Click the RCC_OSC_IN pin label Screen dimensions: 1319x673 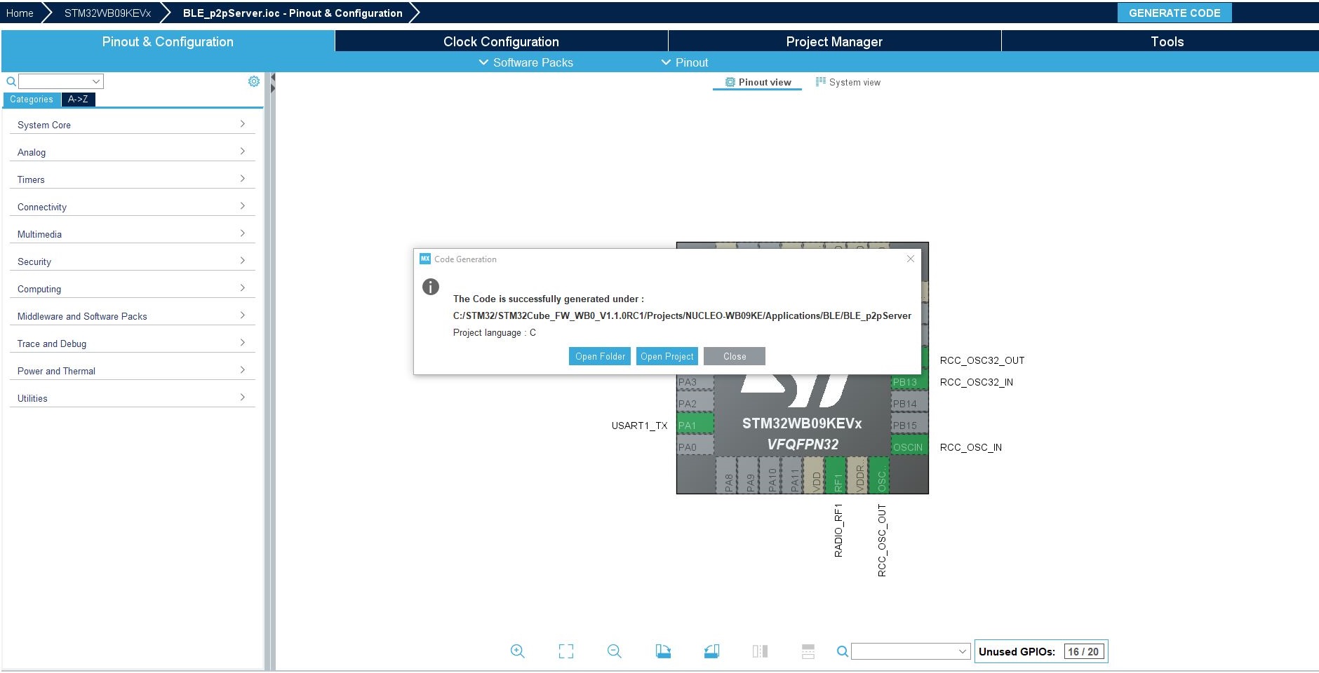pos(970,447)
